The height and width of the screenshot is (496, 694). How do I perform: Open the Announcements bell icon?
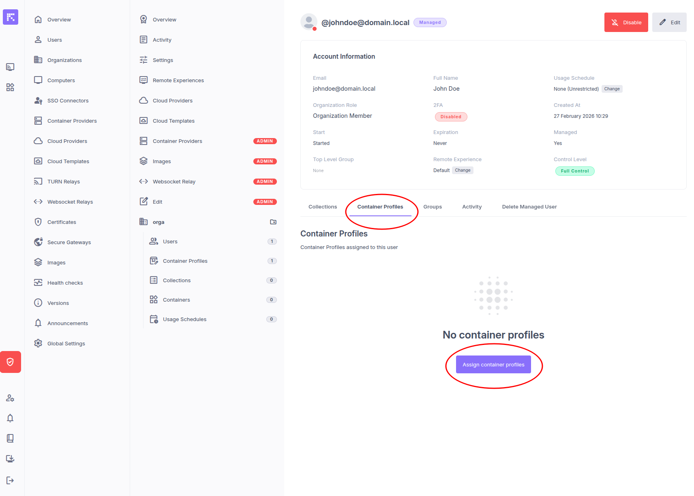38,323
